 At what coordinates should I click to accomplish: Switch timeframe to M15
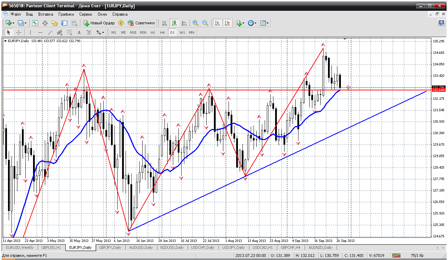133,32
